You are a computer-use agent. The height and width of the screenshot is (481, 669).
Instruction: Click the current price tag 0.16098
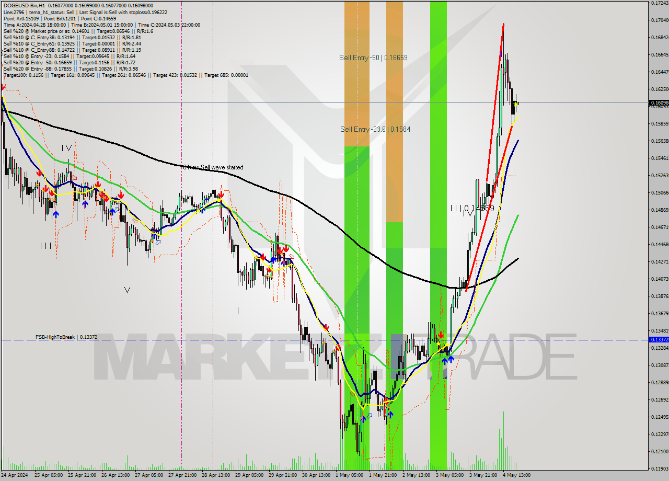pos(659,103)
